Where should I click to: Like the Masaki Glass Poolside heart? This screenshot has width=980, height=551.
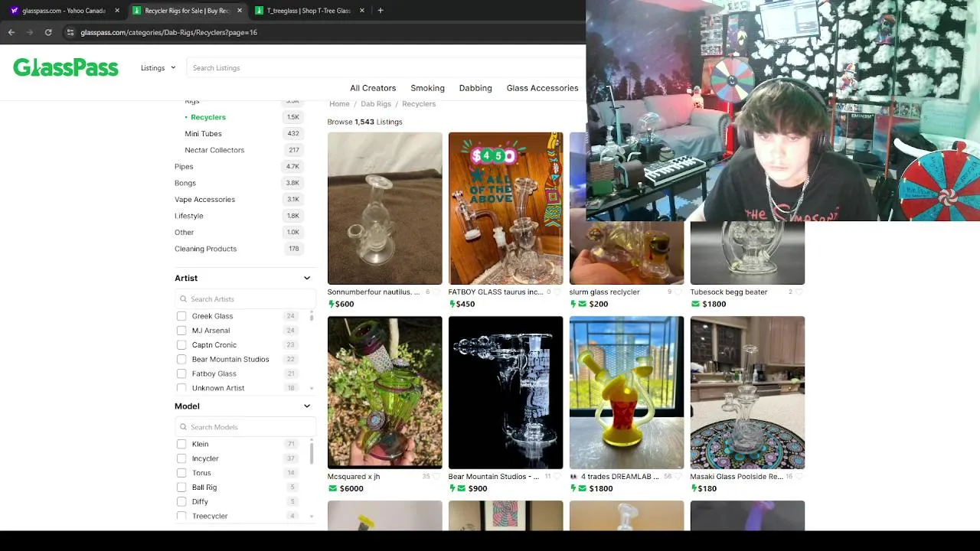799,476
